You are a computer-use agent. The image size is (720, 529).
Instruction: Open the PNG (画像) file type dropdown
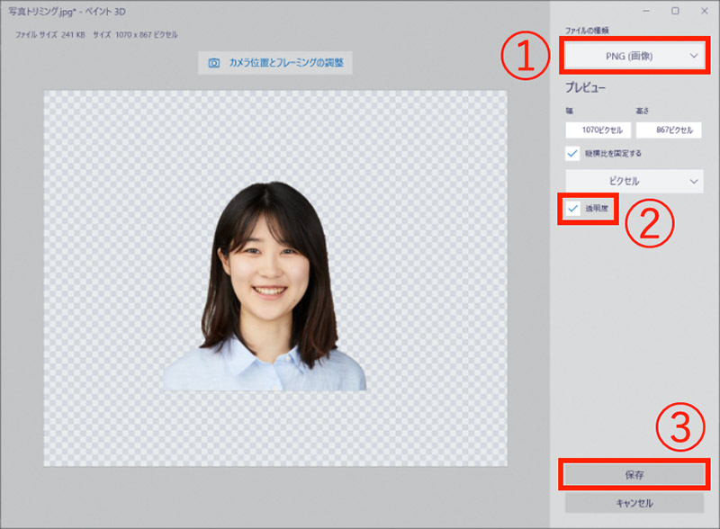(633, 56)
